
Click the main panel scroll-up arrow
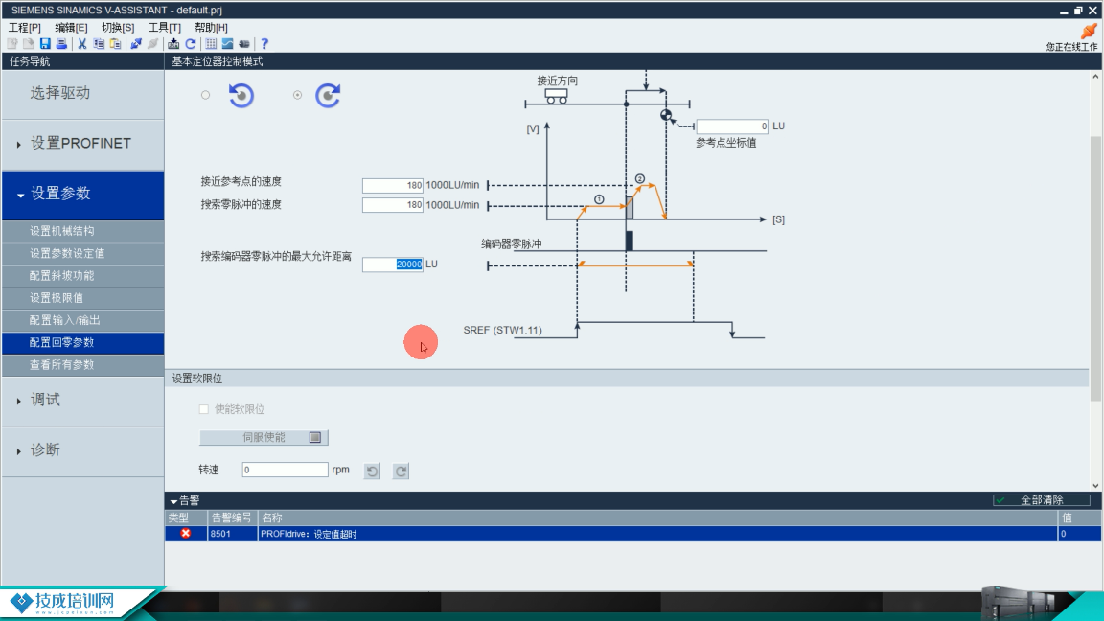pos(1094,76)
